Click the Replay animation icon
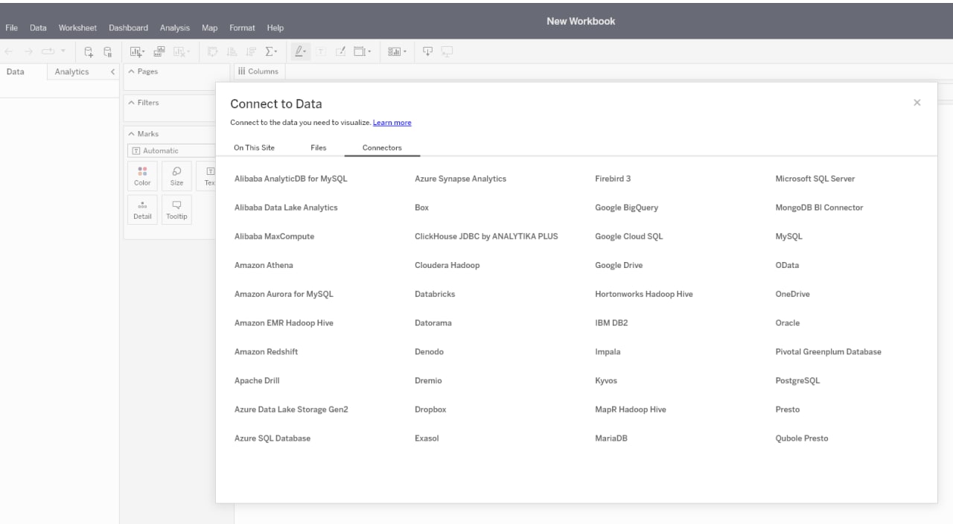The image size is (953, 524). (x=48, y=51)
